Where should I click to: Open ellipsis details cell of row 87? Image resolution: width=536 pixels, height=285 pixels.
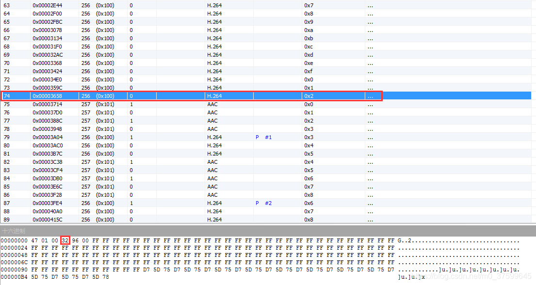click(370, 203)
